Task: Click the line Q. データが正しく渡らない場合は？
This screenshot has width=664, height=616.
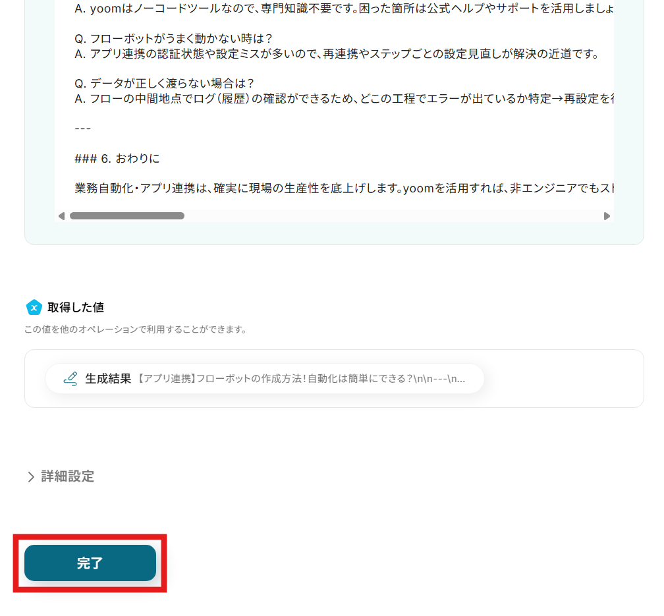Action: (164, 83)
